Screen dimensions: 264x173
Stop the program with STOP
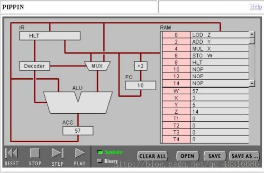tap(34, 153)
